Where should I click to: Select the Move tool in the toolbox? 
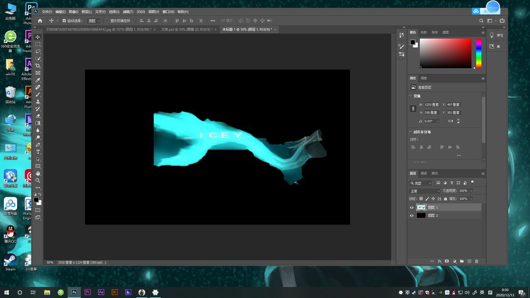(x=38, y=37)
